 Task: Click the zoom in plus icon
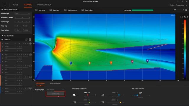click(x=183, y=10)
